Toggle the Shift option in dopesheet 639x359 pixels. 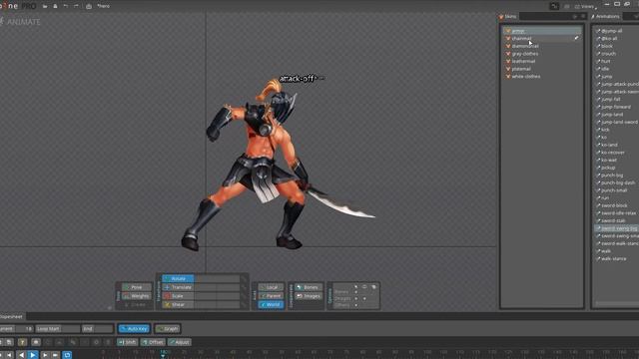128,342
